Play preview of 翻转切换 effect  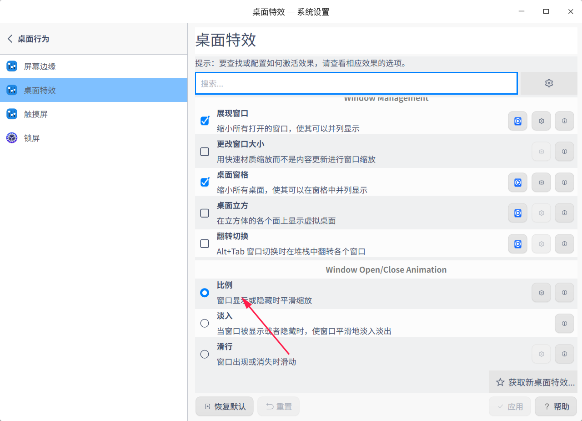coord(517,243)
